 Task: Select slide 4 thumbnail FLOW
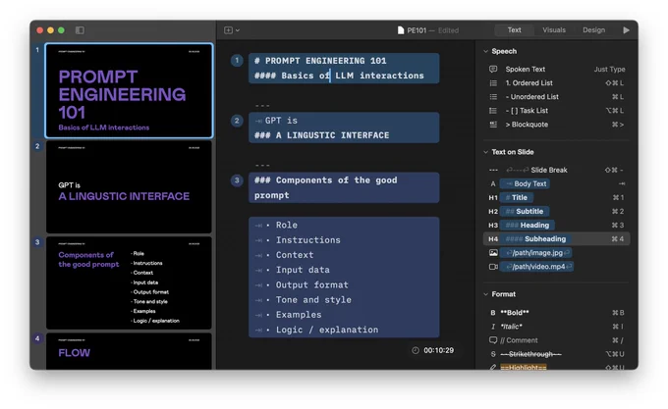point(129,351)
